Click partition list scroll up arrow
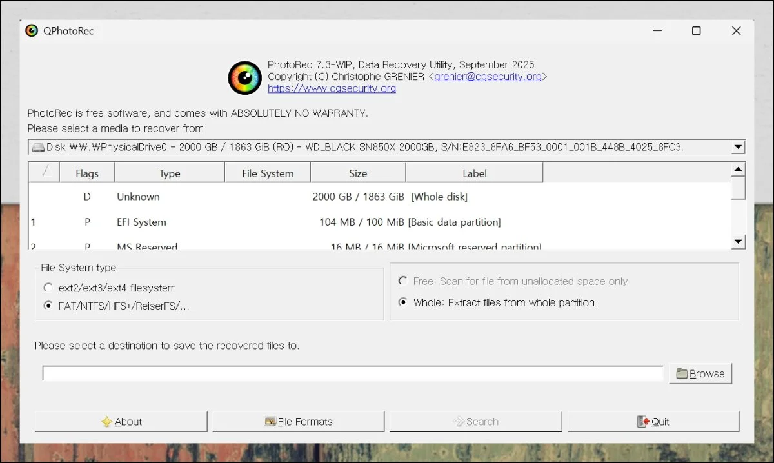Viewport: 774px width, 463px height. point(739,170)
